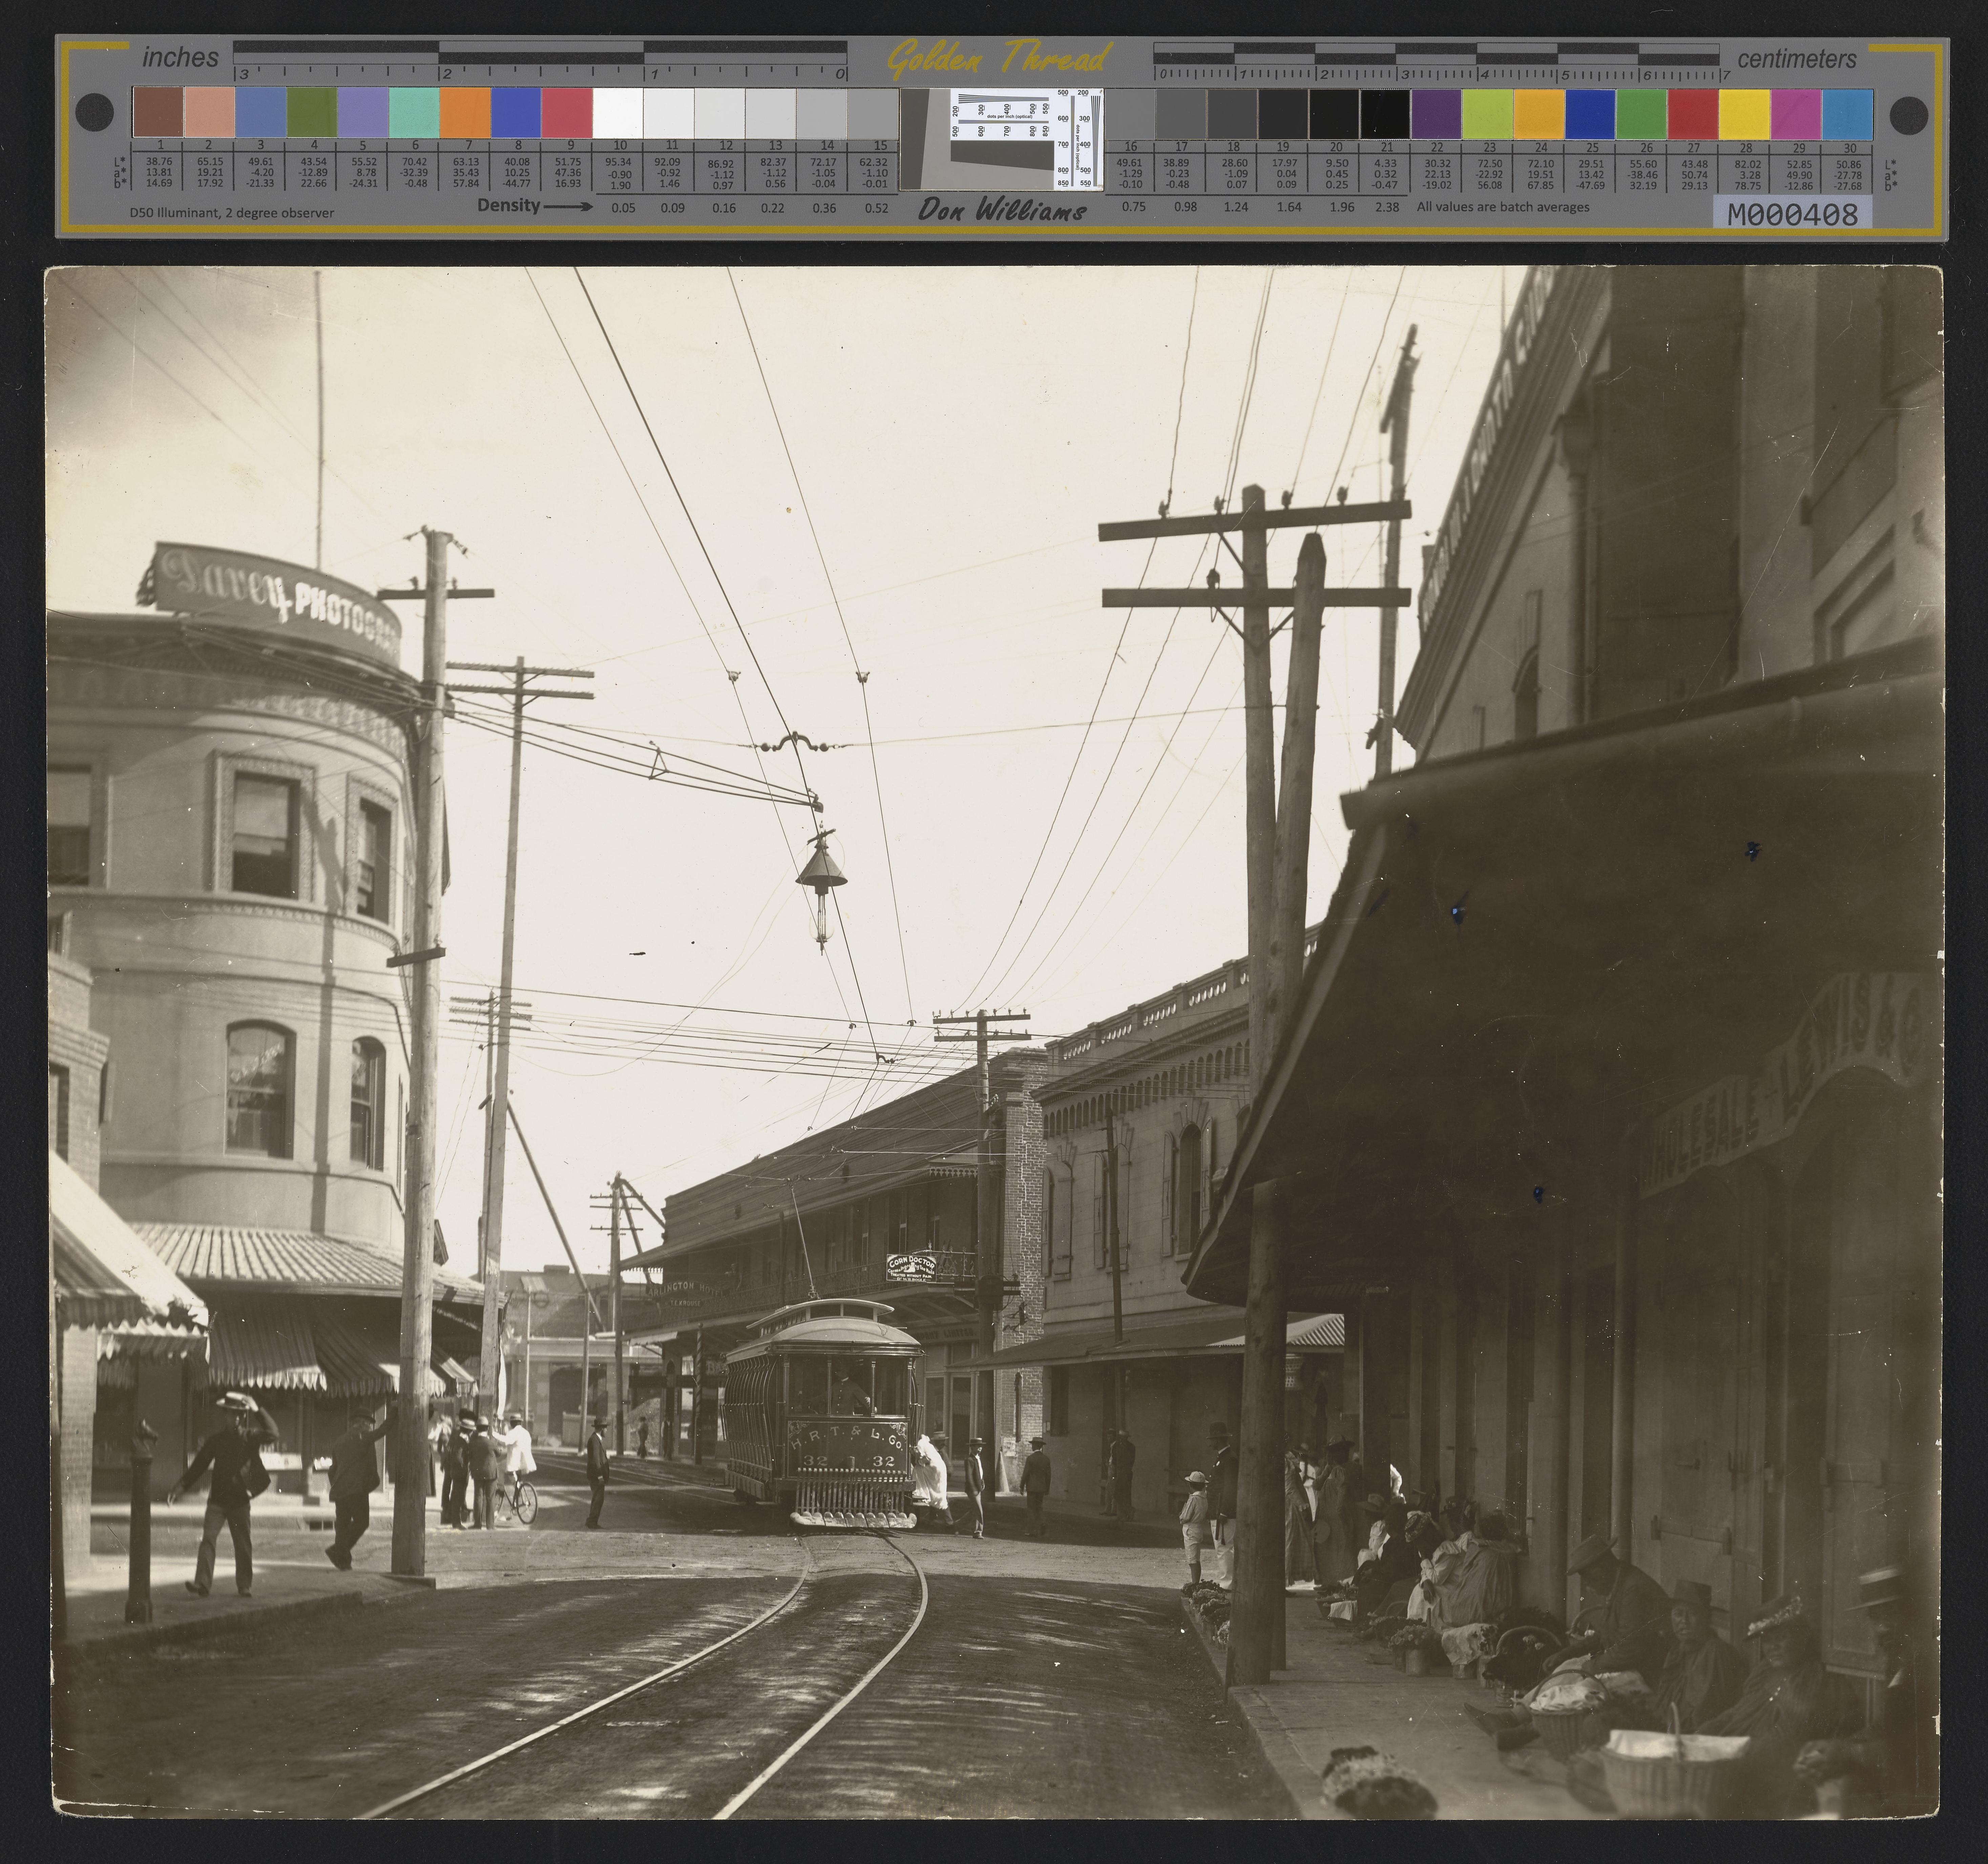
Task: Click the brown color swatch numbered 1
Action: coord(158,112)
